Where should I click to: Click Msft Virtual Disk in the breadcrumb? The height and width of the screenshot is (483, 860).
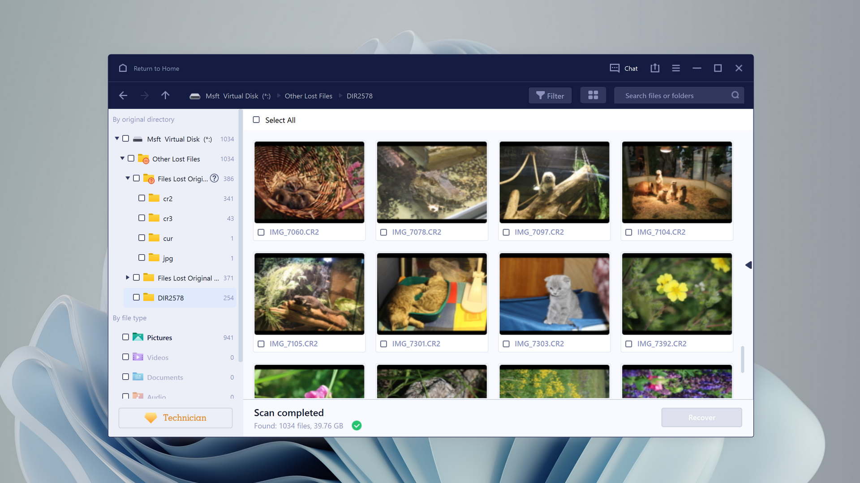pyautogui.click(x=238, y=96)
